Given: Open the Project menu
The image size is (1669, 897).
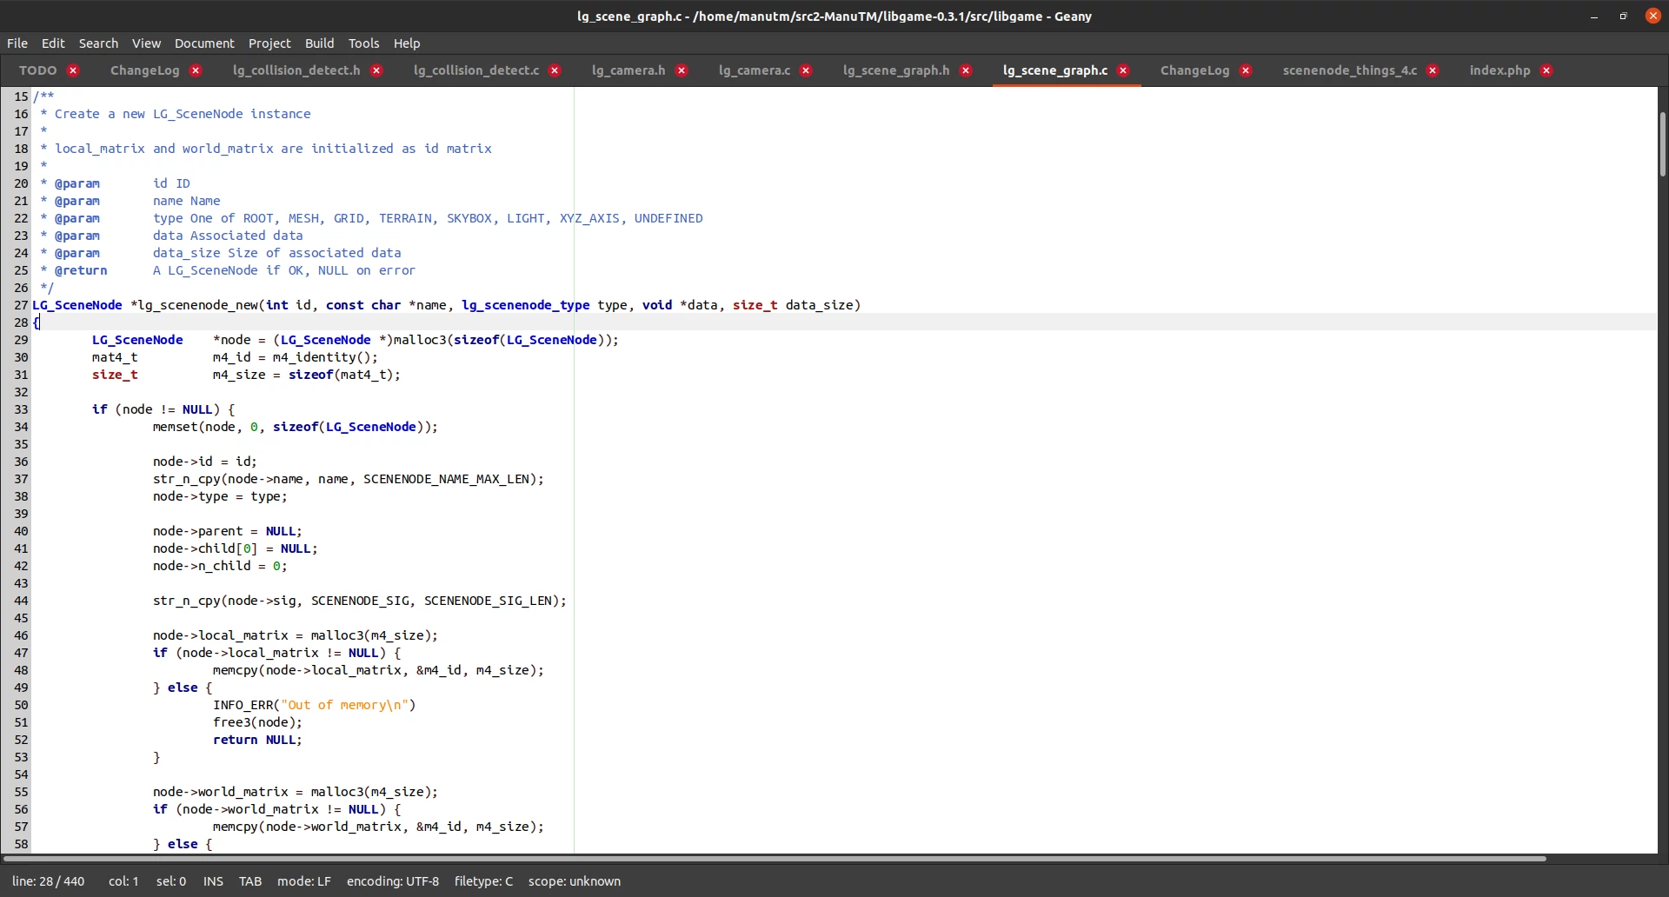Looking at the screenshot, I should 269,43.
